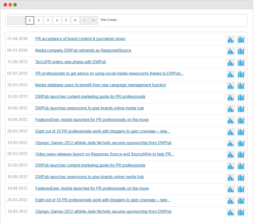Open 'Media company DWPub rebrands as ResponseSource' link

click(83, 50)
